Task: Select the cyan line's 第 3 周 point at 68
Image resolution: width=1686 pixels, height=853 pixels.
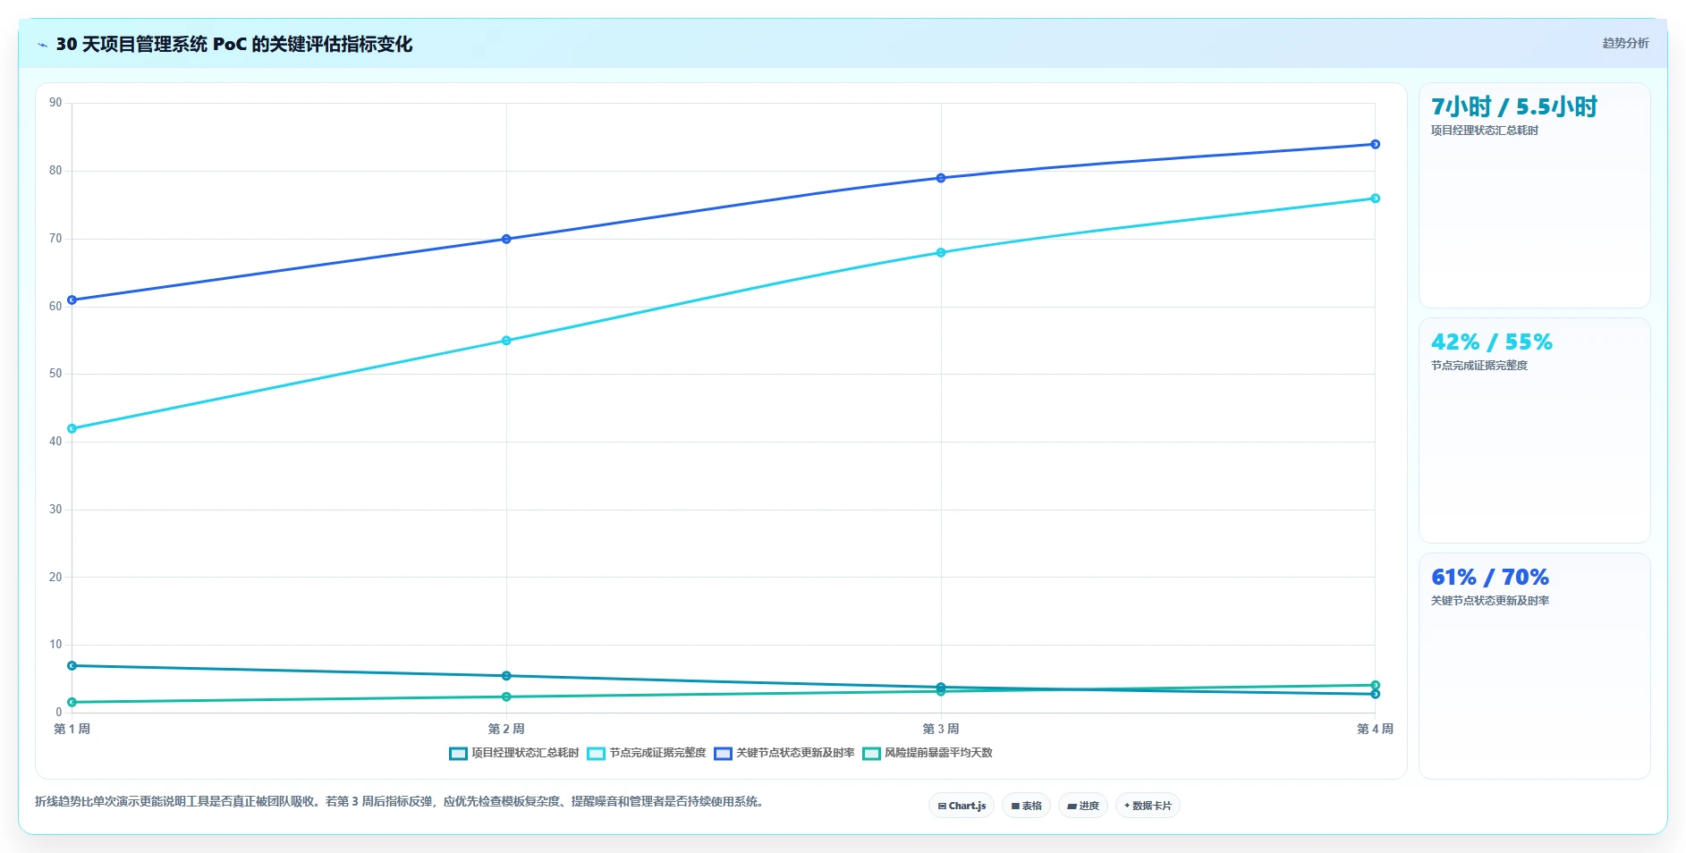Action: (x=941, y=252)
